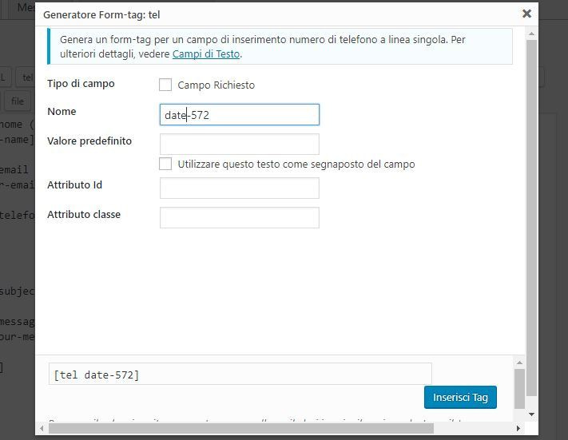
Task: Tick the use text as placeholder checkbox
Action: (x=165, y=164)
